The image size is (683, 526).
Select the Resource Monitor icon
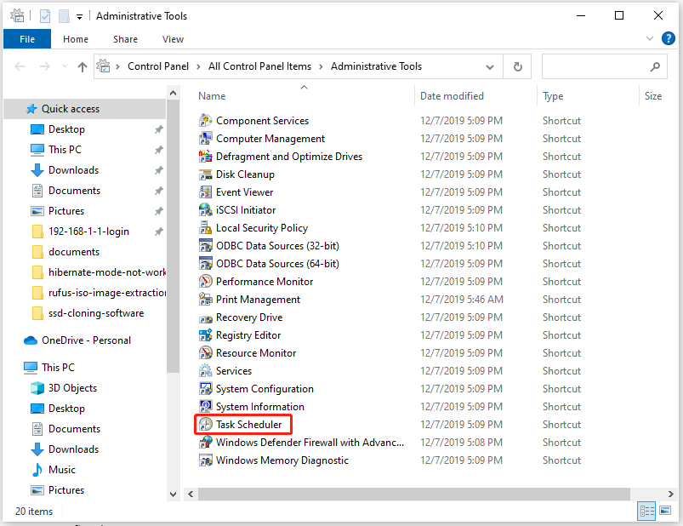pyautogui.click(x=205, y=353)
